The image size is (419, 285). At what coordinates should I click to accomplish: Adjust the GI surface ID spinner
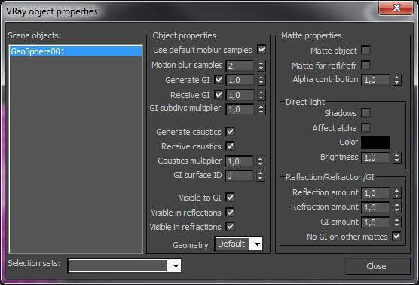[261, 176]
